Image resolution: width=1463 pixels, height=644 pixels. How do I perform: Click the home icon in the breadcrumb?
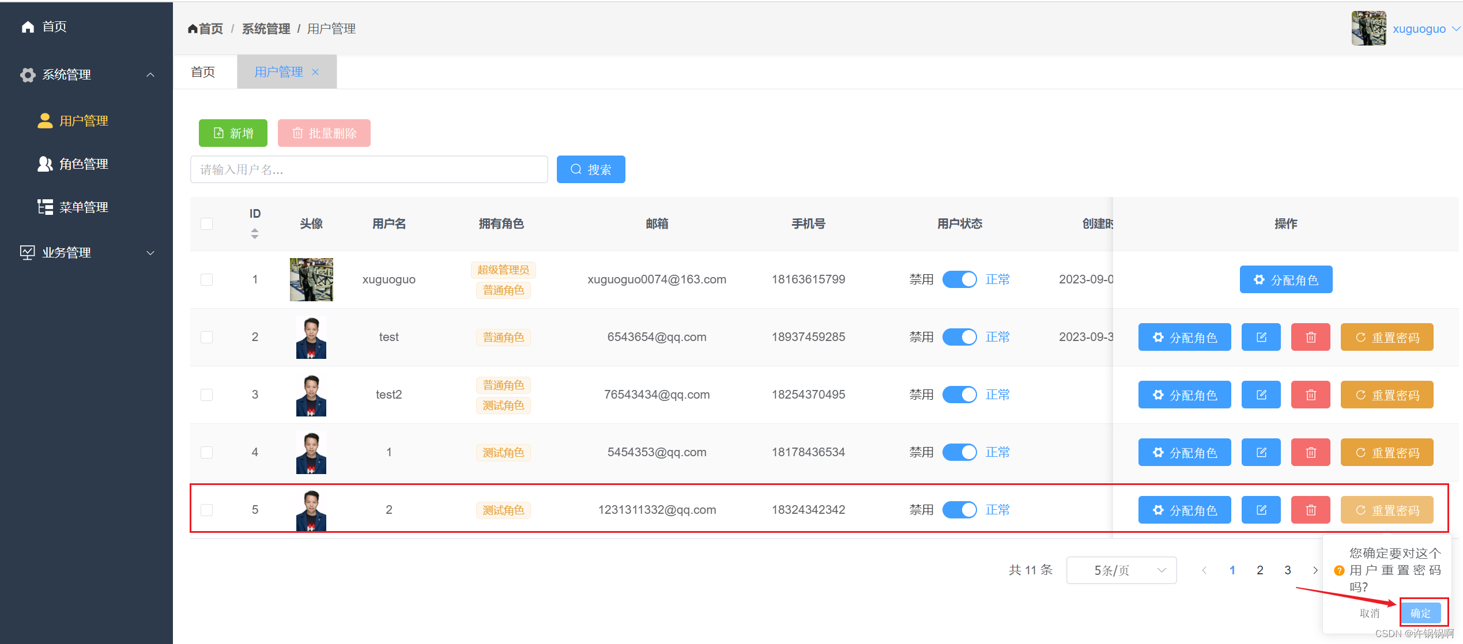[x=193, y=29]
